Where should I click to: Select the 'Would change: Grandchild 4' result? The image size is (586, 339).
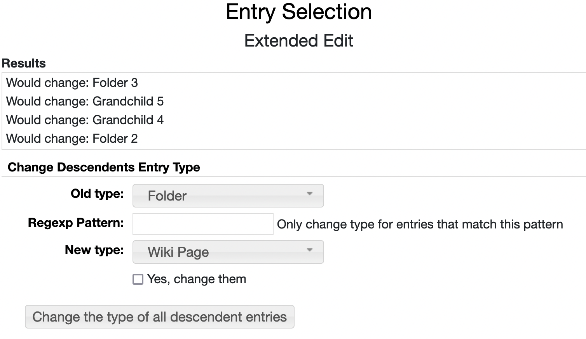click(x=85, y=120)
